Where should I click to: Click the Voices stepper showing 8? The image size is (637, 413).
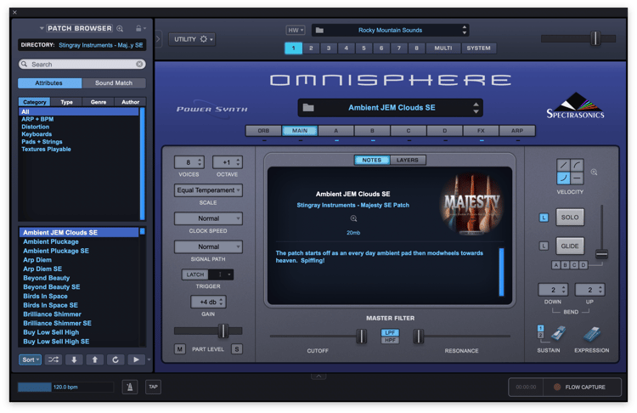pos(189,162)
